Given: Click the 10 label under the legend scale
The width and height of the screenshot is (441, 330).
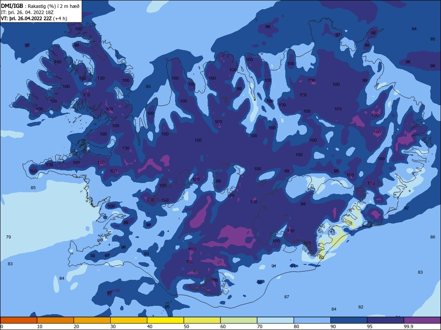Looking at the screenshot, I should coord(40,326).
